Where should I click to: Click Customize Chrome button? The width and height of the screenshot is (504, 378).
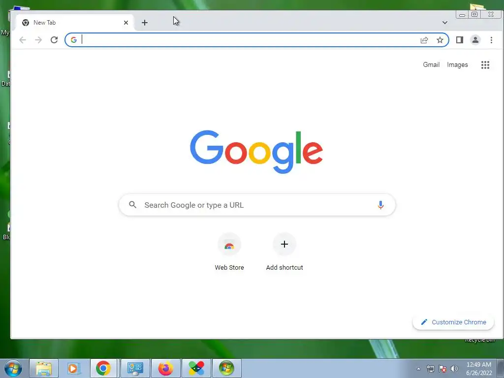[x=453, y=322]
